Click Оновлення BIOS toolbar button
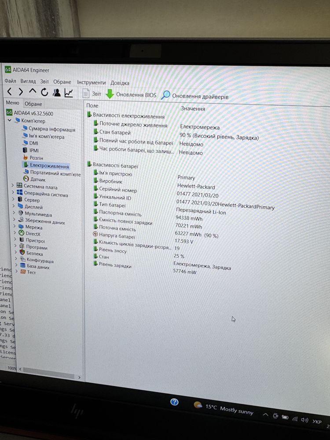The width and height of the screenshot is (330, 440). pyautogui.click(x=131, y=94)
